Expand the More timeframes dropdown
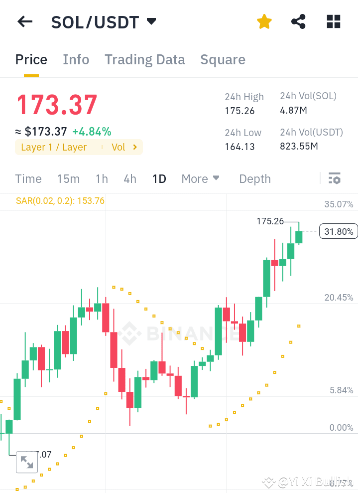Viewport: 358px width, 493px height. 200,178
